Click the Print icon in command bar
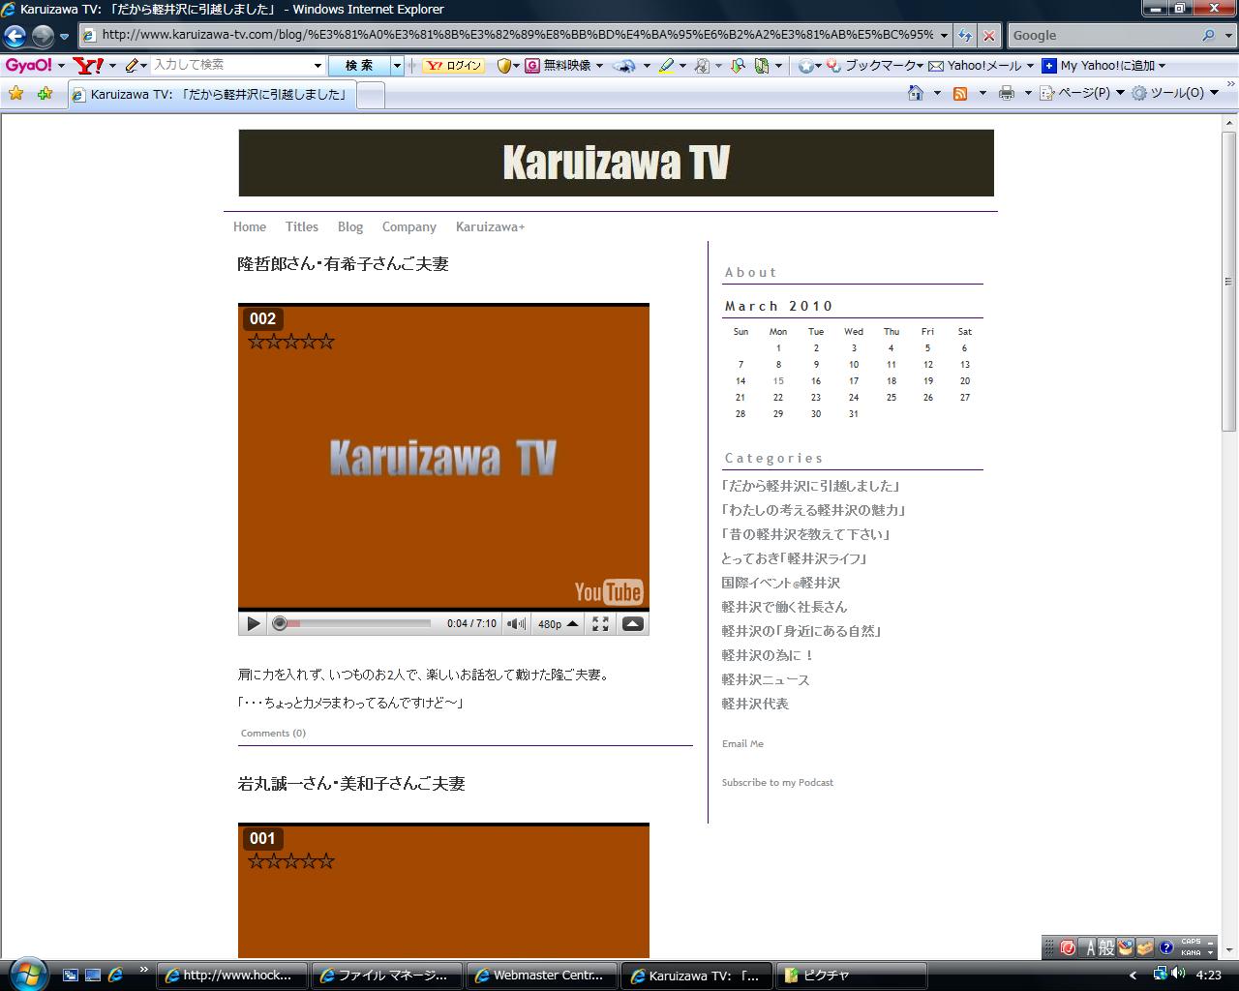The height and width of the screenshot is (991, 1239). [x=1007, y=93]
